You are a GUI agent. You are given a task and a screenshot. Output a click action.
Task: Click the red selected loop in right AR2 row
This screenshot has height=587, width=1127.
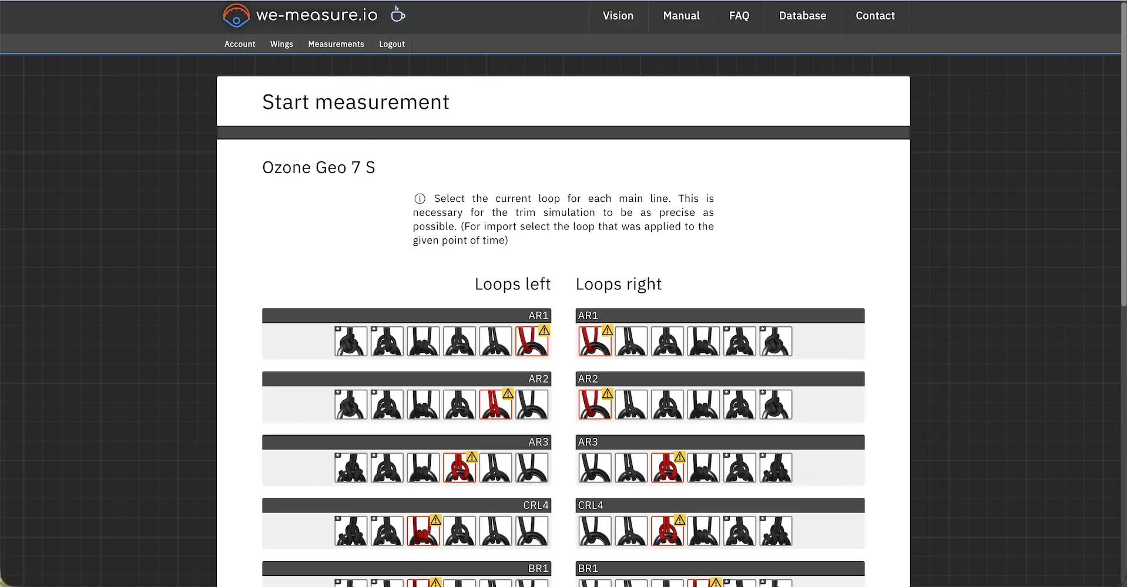(595, 405)
